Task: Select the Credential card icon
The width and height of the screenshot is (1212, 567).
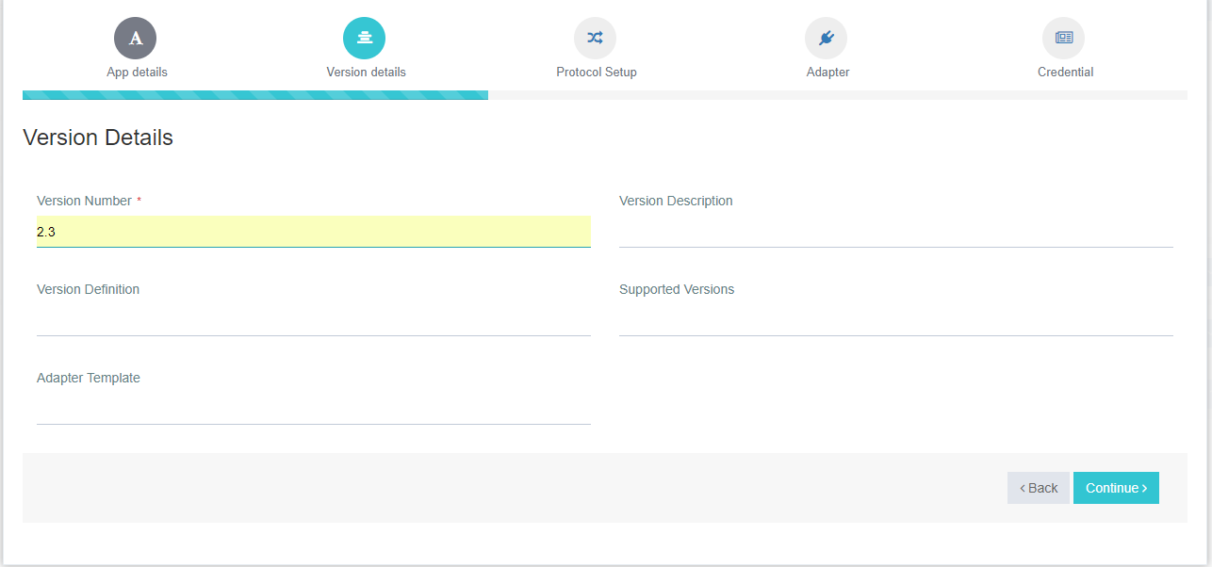Action: click(1064, 38)
